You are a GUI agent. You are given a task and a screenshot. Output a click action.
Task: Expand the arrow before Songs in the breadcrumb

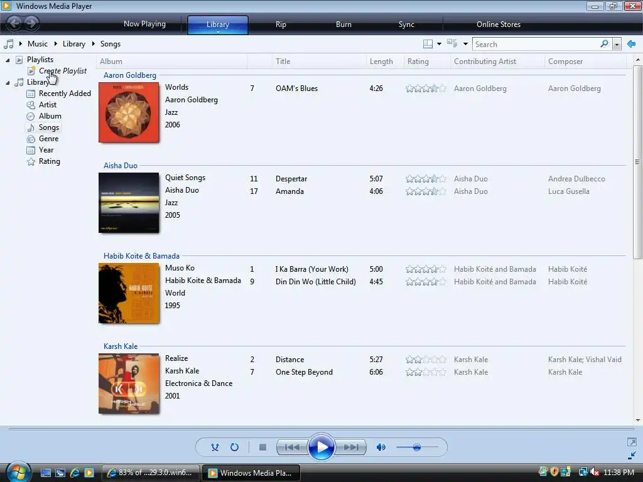click(93, 43)
